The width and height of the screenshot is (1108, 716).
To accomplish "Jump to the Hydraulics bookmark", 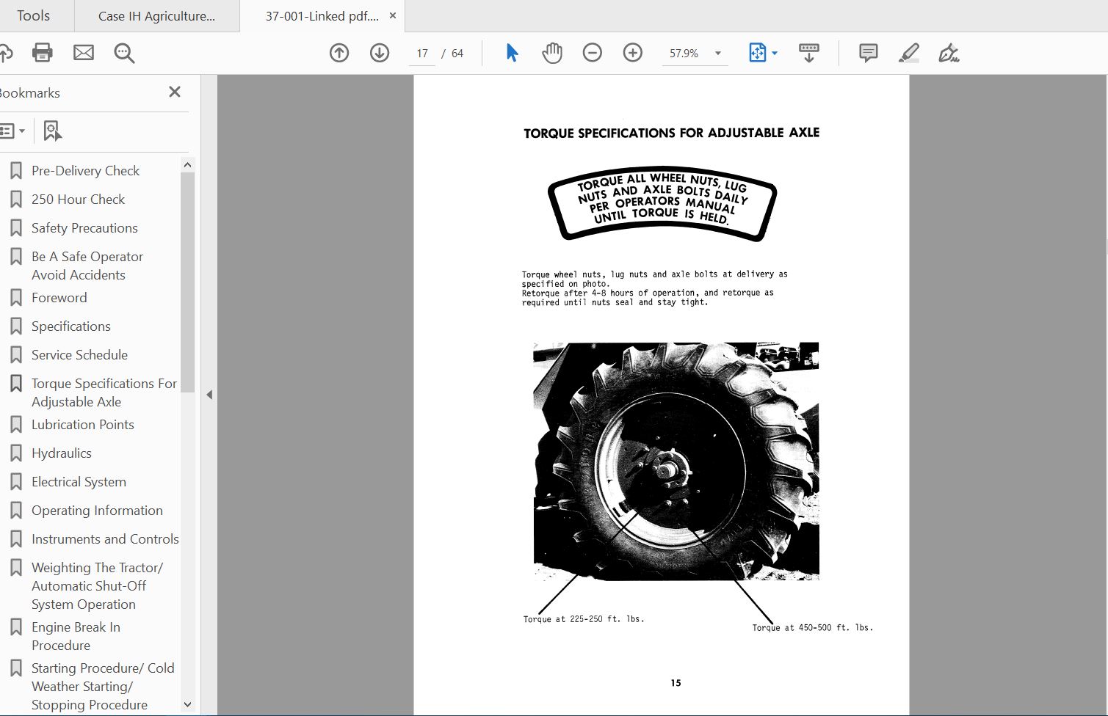I will click(62, 453).
